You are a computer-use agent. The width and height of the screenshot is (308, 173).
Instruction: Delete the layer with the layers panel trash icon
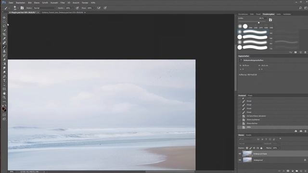coord(306,171)
